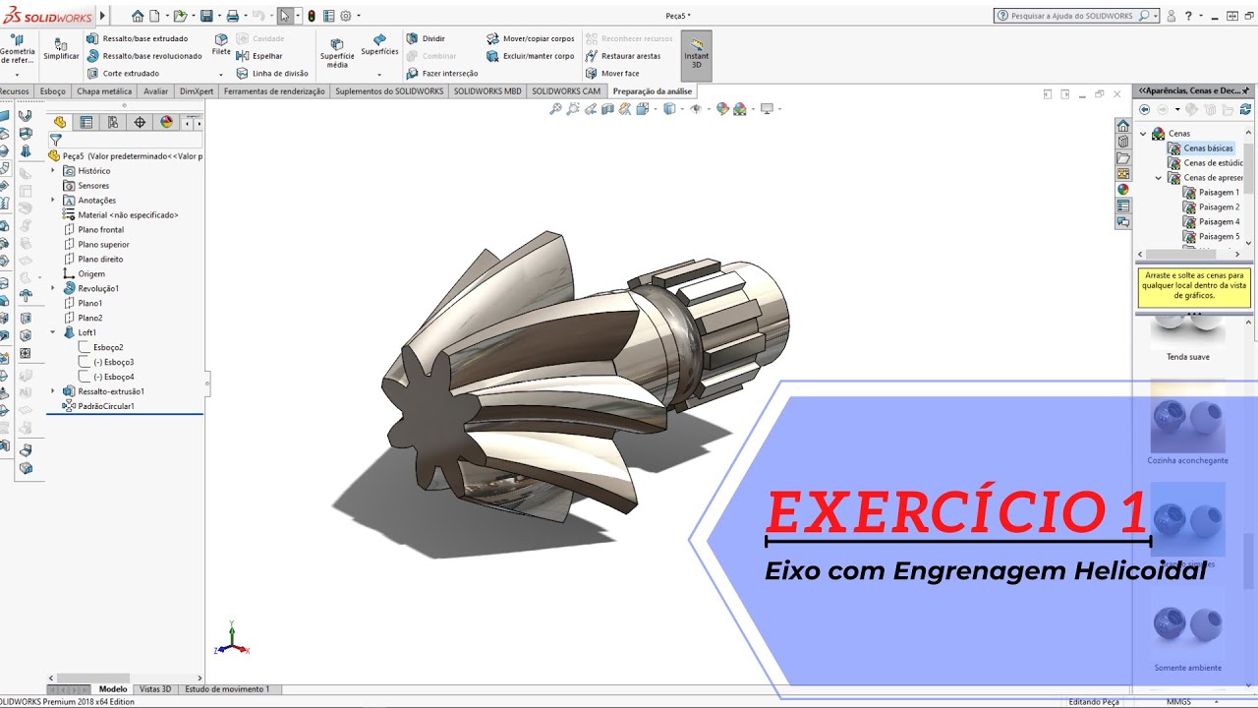
Task: Click the SOLIDWORKS help search field
Action: tap(1076, 16)
